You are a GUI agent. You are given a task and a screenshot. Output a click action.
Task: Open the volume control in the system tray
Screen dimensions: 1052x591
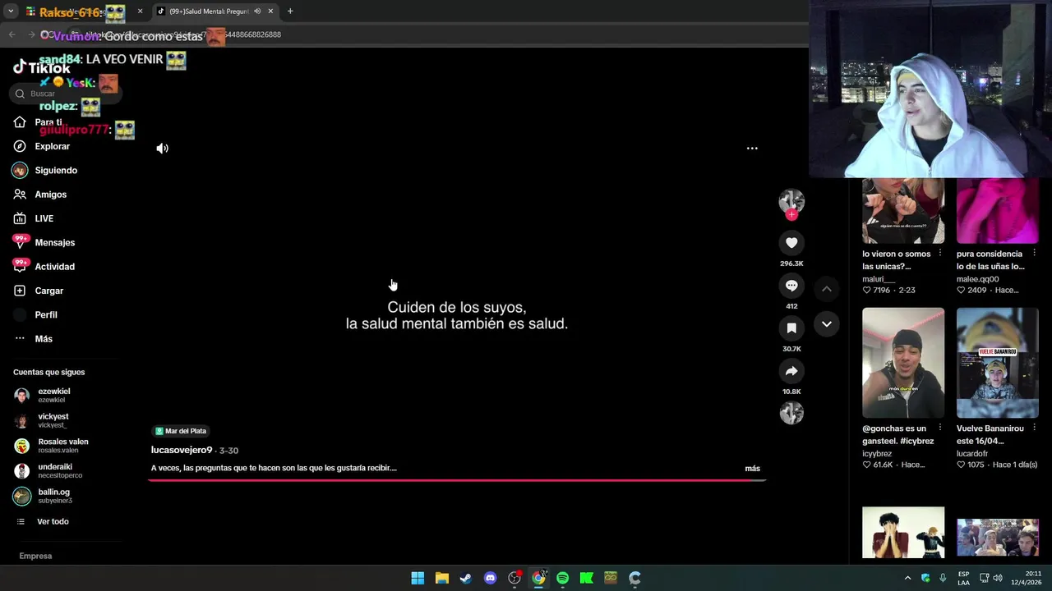(x=998, y=578)
